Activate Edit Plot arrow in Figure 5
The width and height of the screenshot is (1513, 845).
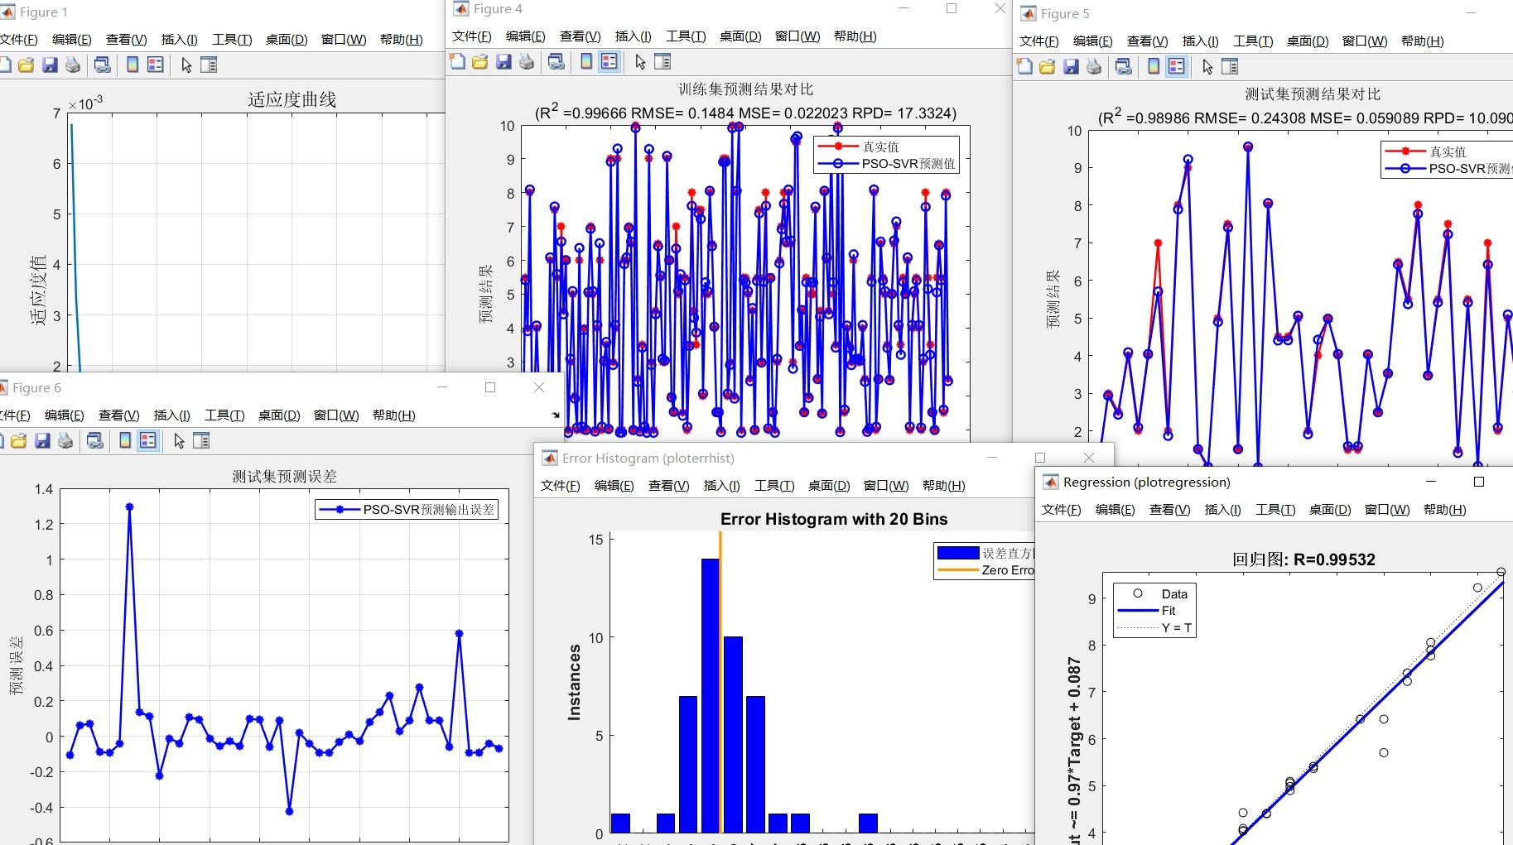tap(1207, 66)
